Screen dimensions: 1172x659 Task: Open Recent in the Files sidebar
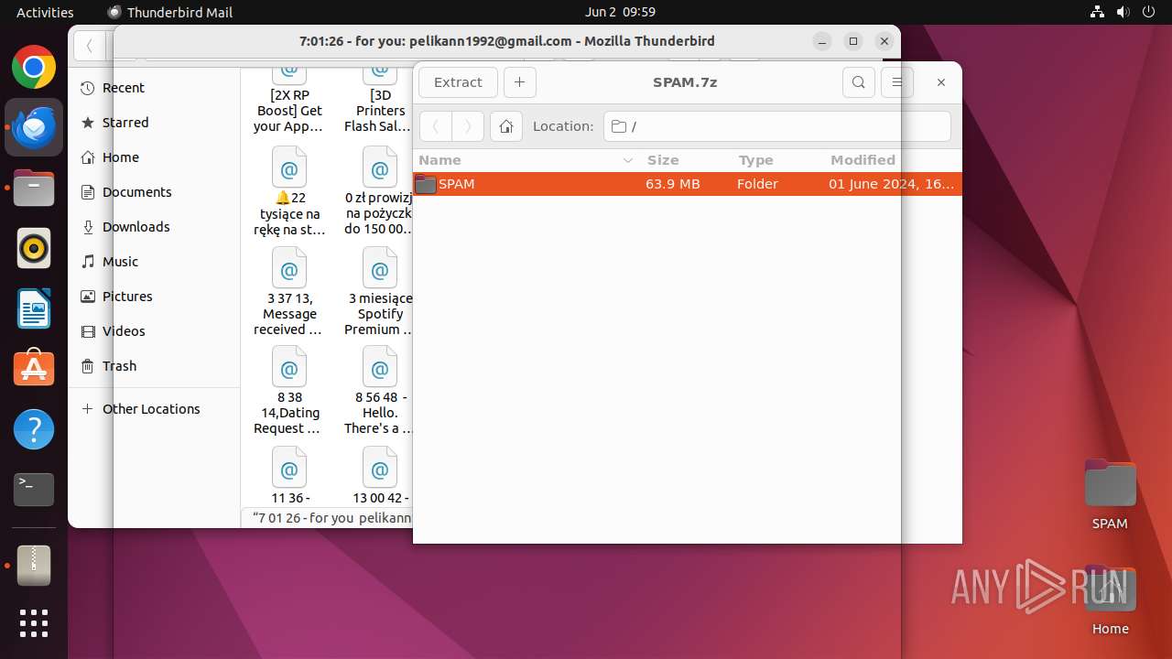click(155, 88)
